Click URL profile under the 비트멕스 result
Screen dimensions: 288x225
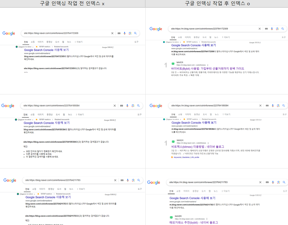click(x=195, y=158)
